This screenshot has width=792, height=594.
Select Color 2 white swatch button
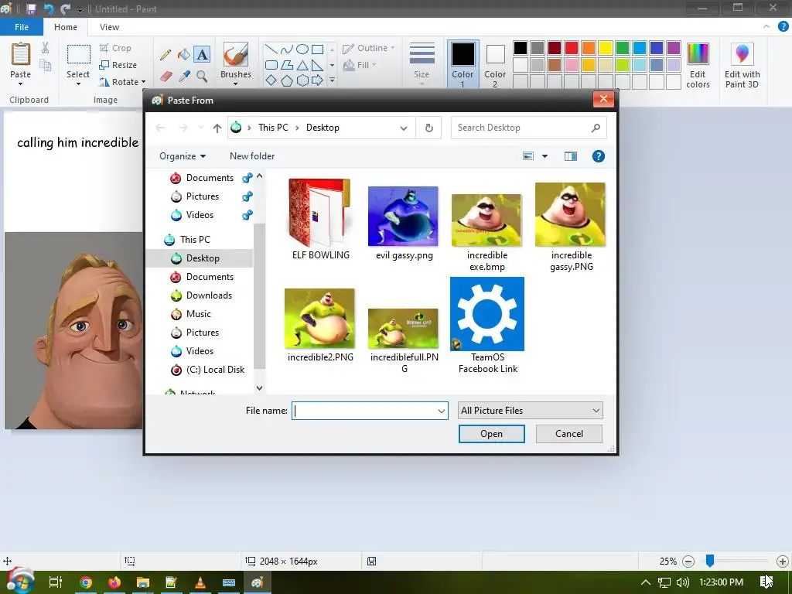point(495,64)
